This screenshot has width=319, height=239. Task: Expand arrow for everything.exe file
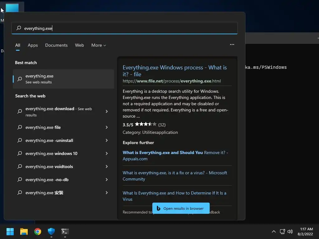(x=107, y=127)
